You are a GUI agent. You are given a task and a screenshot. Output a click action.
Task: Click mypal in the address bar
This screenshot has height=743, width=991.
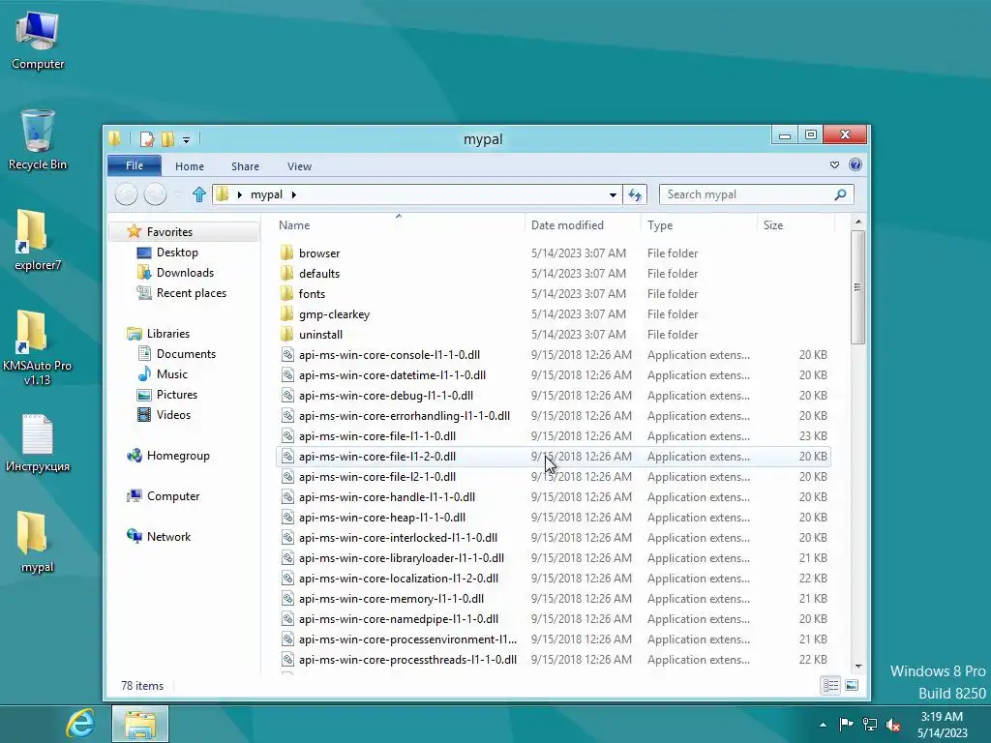click(x=266, y=194)
